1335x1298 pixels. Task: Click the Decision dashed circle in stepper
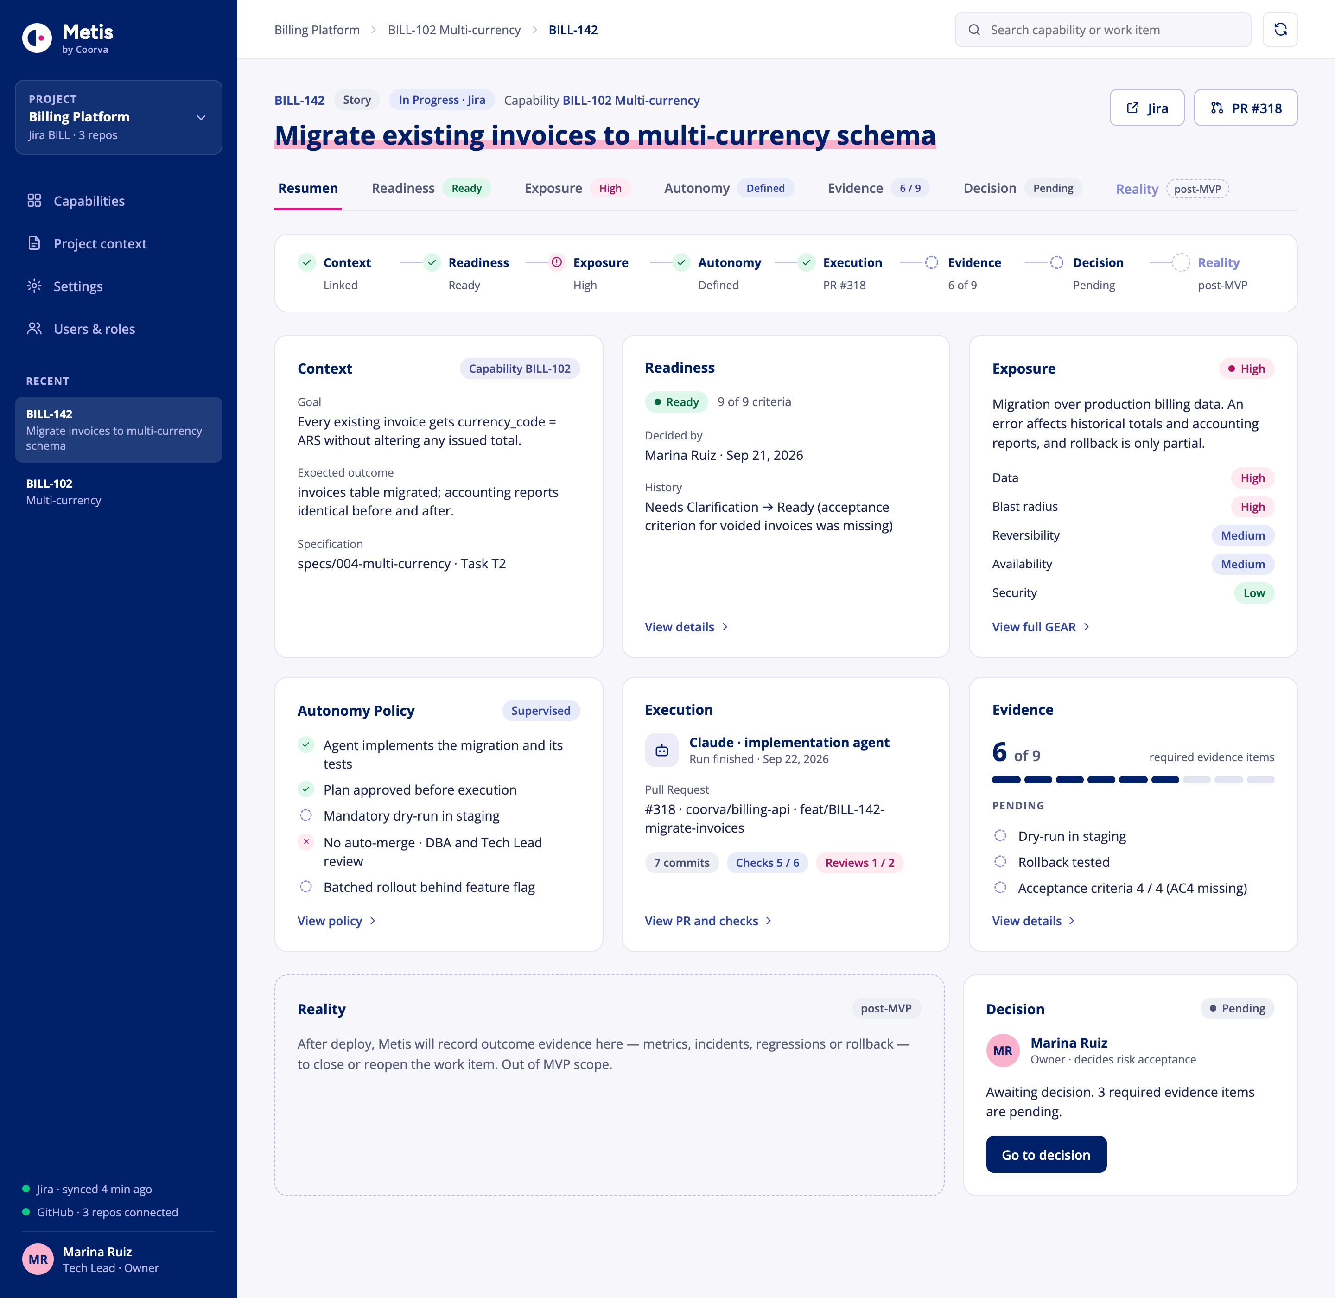tap(1056, 262)
